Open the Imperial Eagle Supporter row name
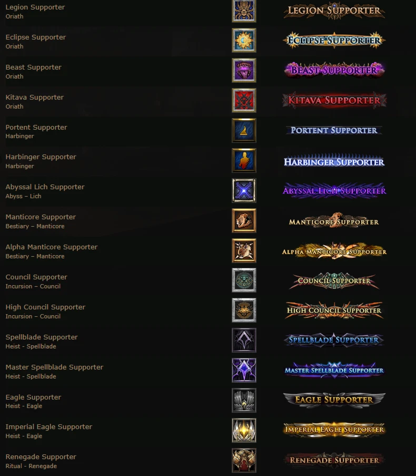416x476 pixels. (x=49, y=426)
